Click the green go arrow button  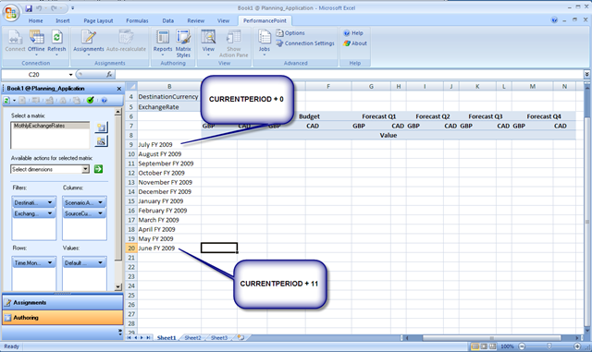click(98, 169)
